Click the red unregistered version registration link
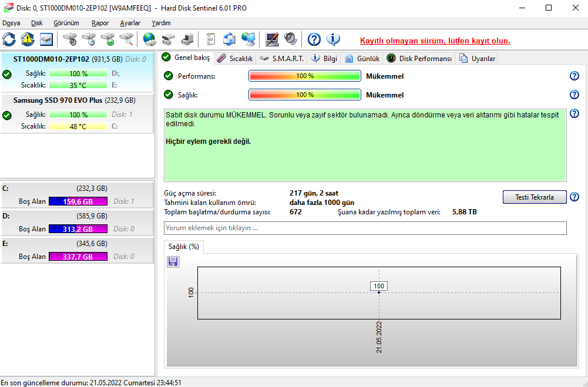The image size is (588, 387). click(x=435, y=41)
